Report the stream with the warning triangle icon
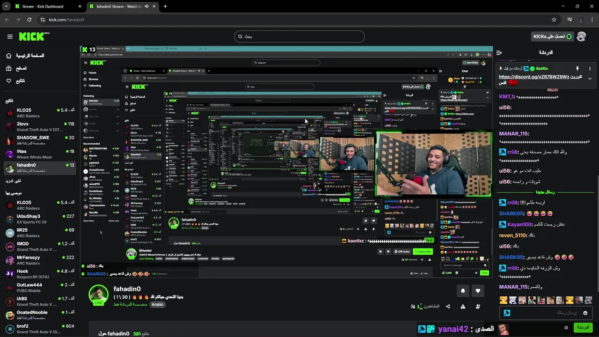 pos(463,307)
